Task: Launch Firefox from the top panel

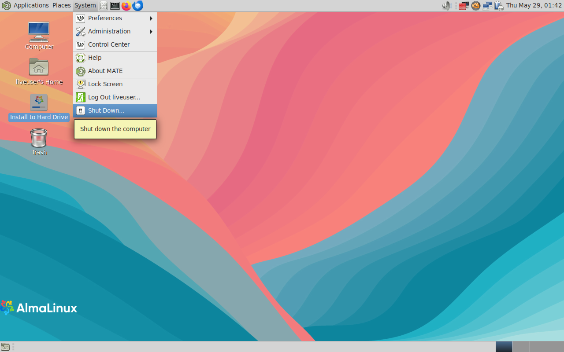Action: pos(126,6)
